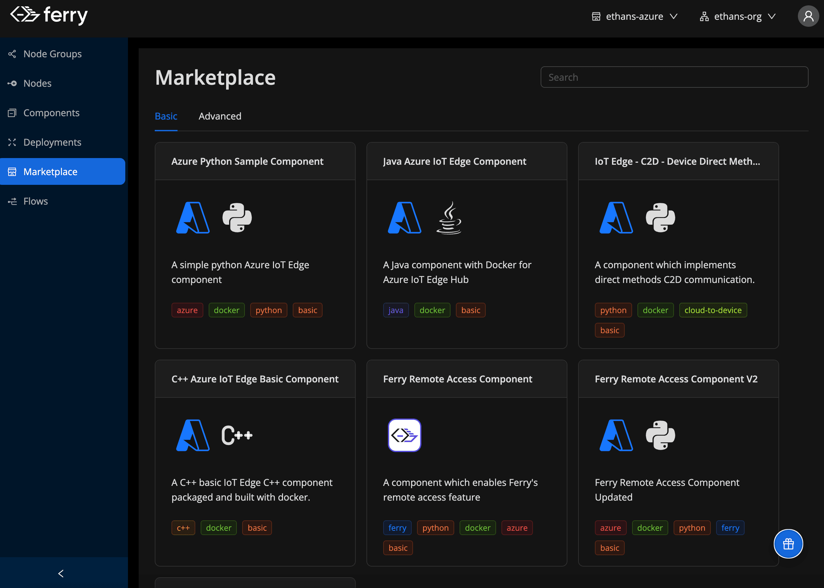Click Azure logo on C++ Basic Component card
The image size is (824, 588).
pyautogui.click(x=193, y=435)
